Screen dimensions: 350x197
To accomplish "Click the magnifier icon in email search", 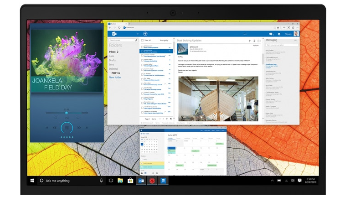I will pyautogui.click(x=136, y=40).
